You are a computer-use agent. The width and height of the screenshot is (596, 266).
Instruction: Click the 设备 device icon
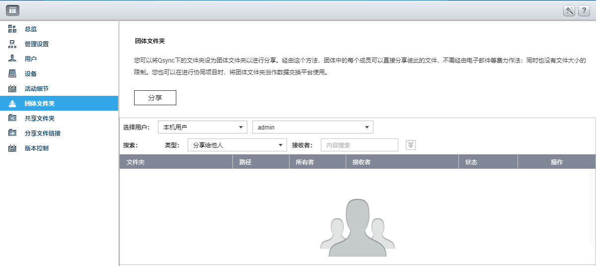13,73
